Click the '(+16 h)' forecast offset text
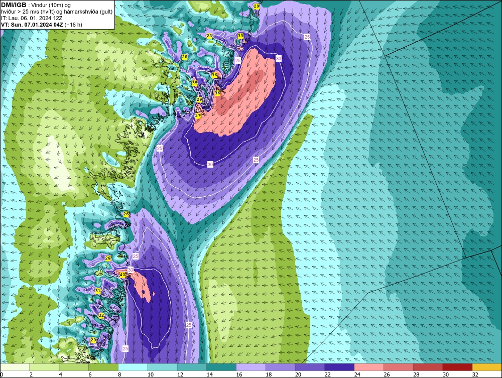502x378 pixels. (73, 25)
